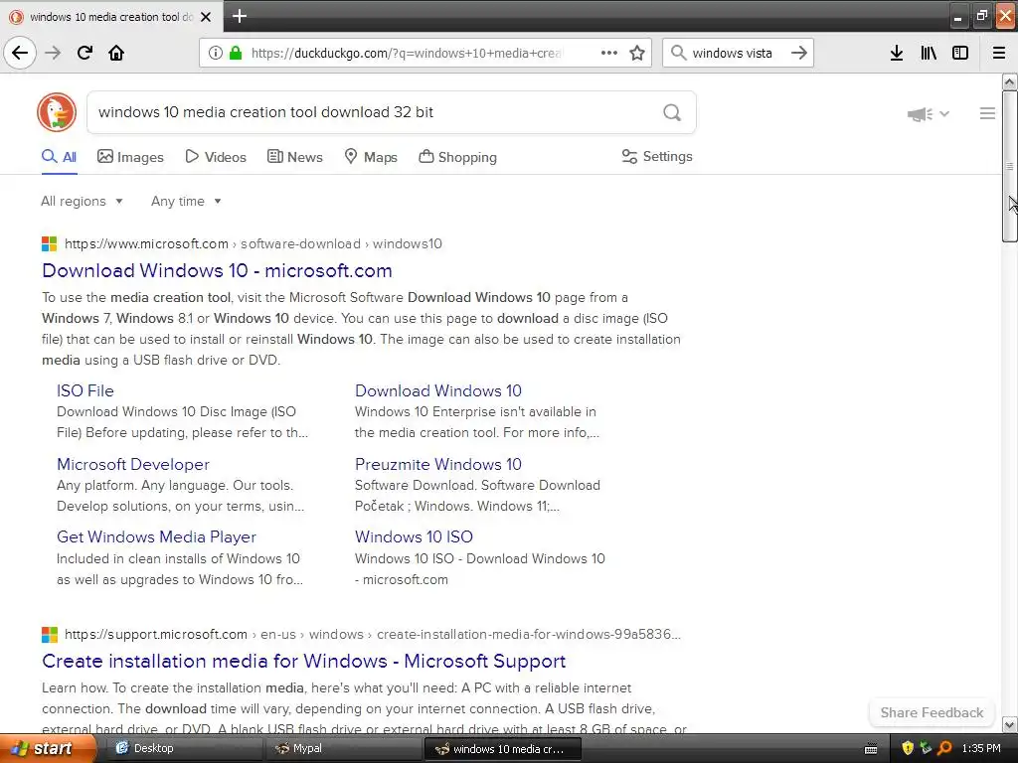Open DuckDuckGo side menu hamburger
This screenshot has width=1018, height=763.
(x=987, y=113)
